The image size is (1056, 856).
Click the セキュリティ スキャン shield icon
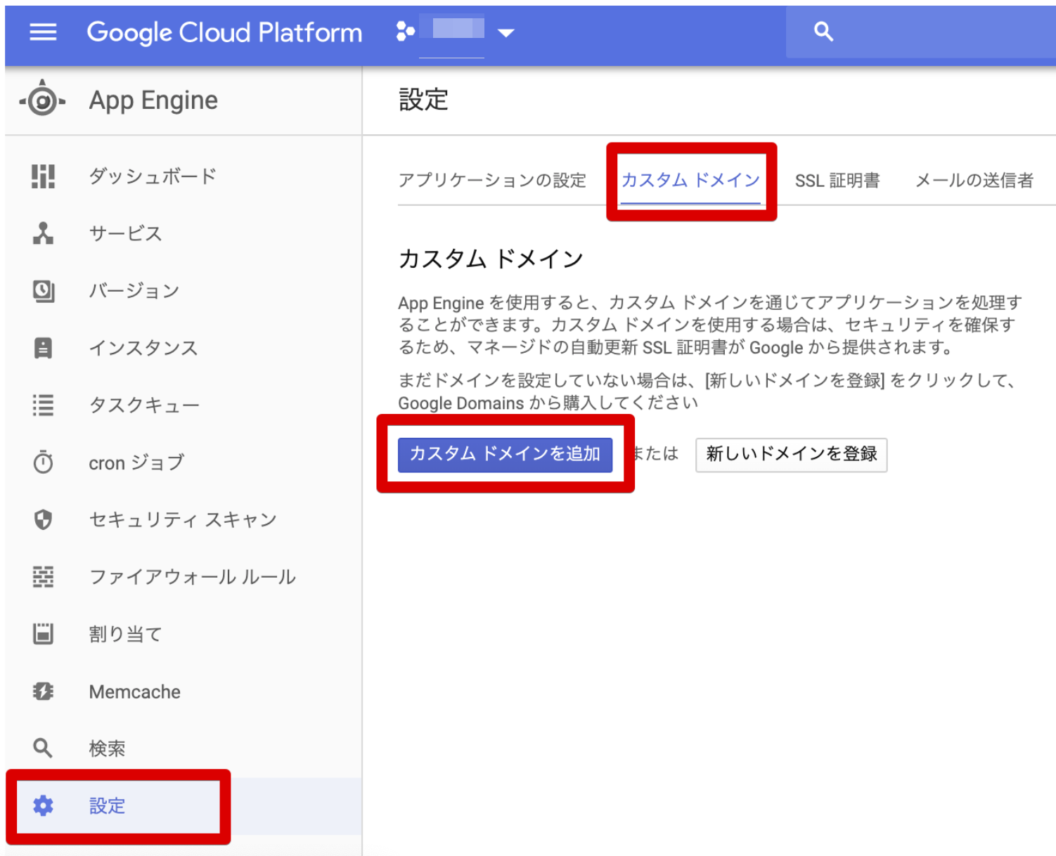click(43, 519)
